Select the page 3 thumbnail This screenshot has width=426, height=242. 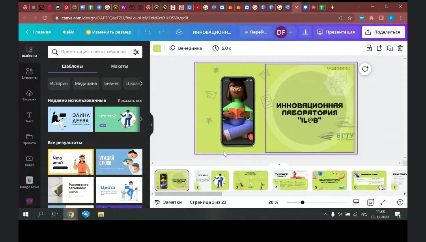pos(251,180)
